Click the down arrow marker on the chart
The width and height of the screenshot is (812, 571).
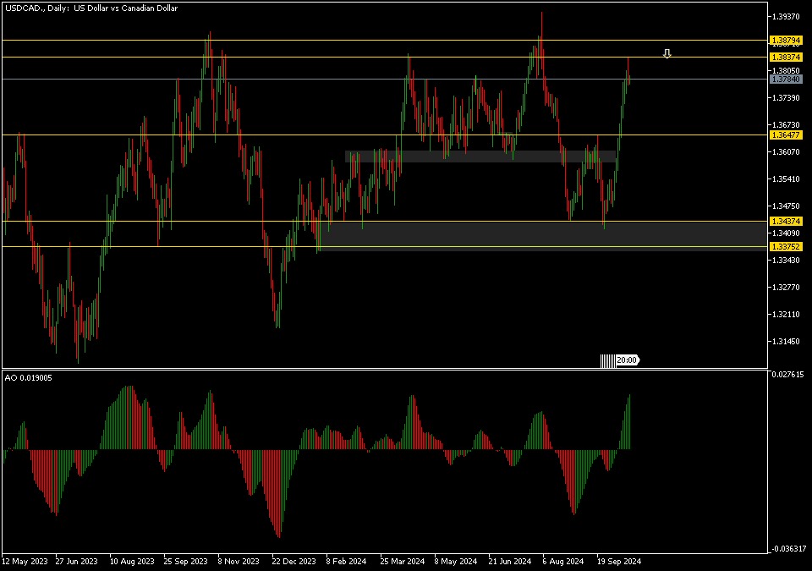(x=667, y=53)
